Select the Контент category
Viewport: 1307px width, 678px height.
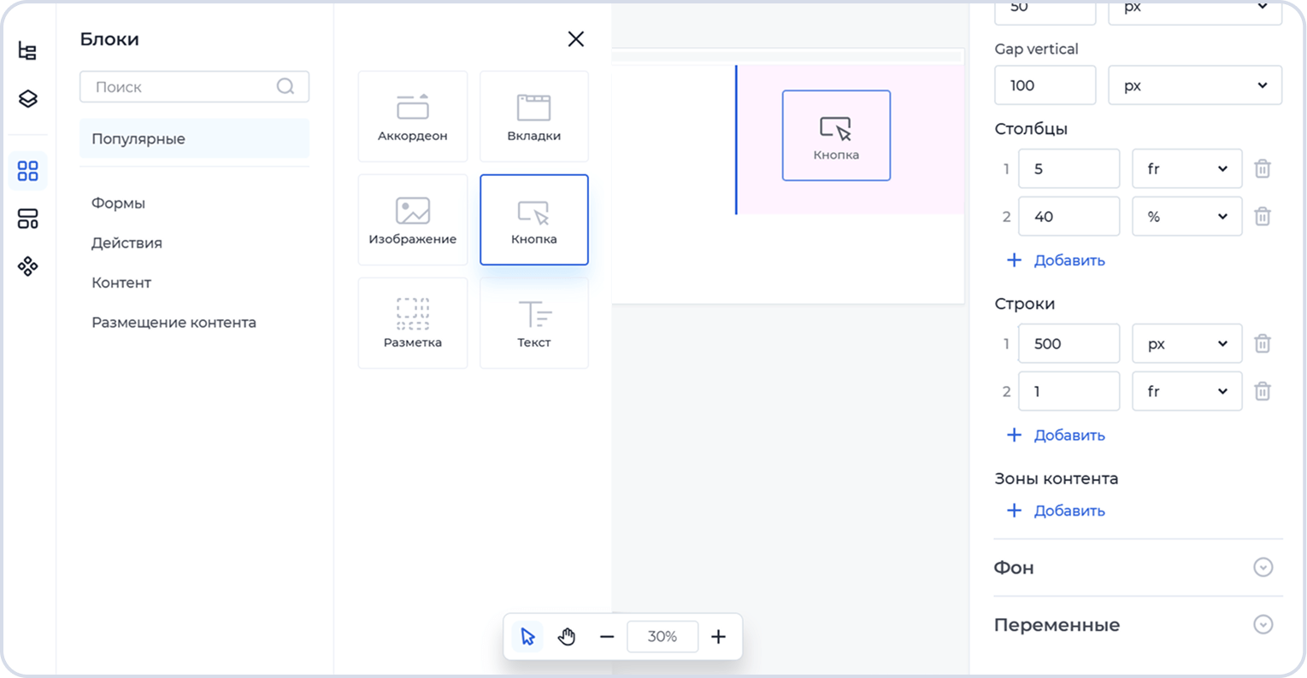[121, 283]
